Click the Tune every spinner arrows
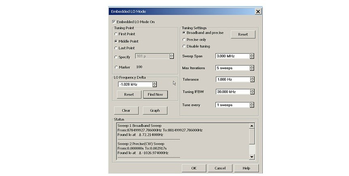Image resolution: width=349 pixels, height=176 pixels. coord(252,105)
